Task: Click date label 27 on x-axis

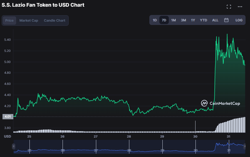Action: point(95,136)
